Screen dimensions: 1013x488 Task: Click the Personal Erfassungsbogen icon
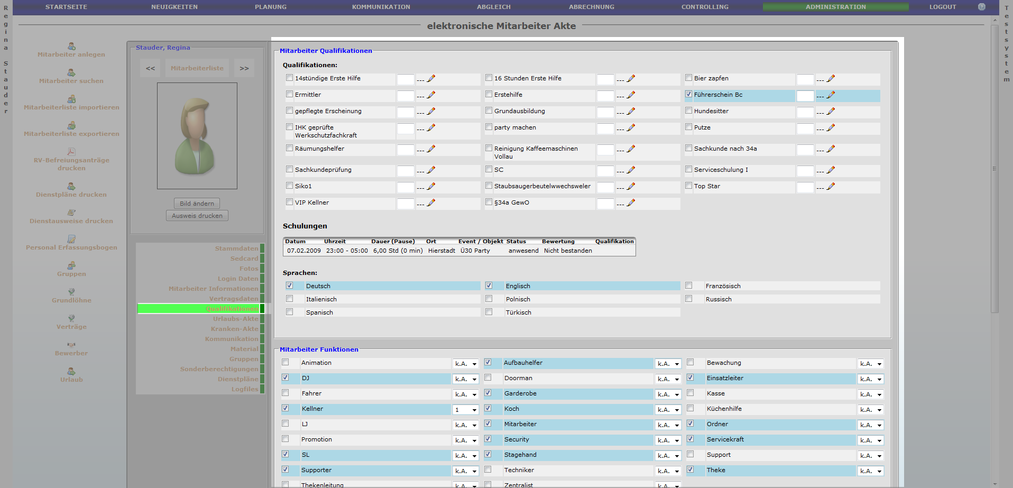pyautogui.click(x=71, y=239)
